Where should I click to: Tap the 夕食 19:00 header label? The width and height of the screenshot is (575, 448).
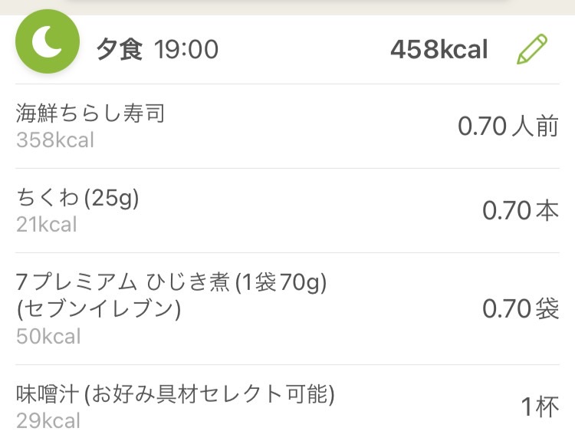click(157, 49)
